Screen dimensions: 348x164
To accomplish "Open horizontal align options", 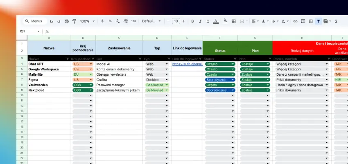I will (x=255, y=21).
